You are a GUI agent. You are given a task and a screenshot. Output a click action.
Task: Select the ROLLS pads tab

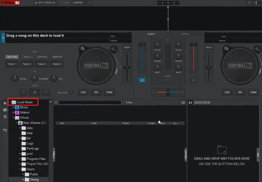coord(27,57)
